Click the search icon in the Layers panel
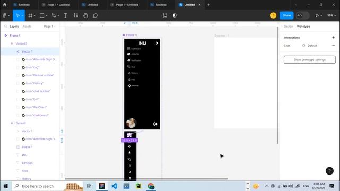 click(x=6, y=27)
